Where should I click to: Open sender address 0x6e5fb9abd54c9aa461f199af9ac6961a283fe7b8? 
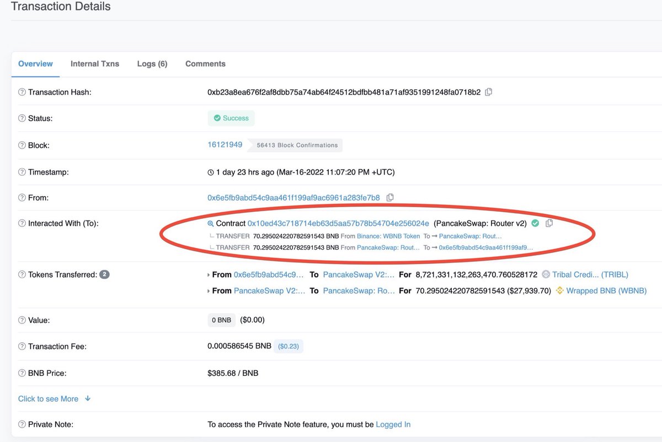293,197
